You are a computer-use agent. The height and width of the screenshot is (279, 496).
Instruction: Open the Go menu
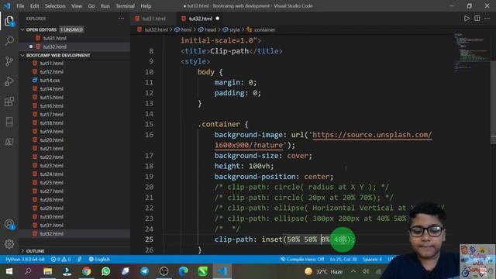pyautogui.click(x=91, y=5)
